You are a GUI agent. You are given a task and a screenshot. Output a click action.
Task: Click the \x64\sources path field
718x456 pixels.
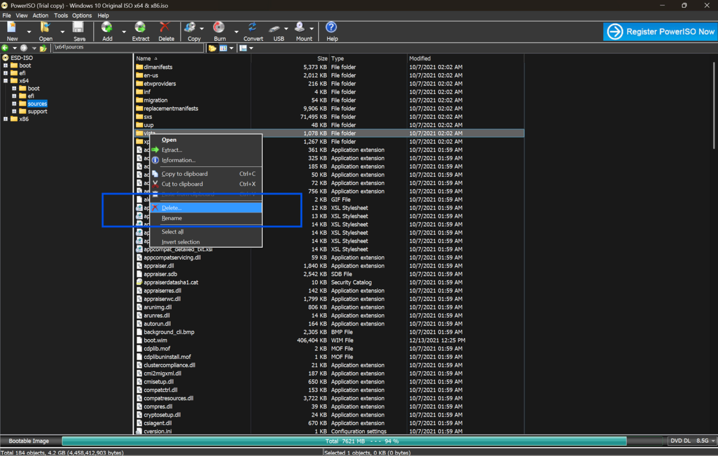[x=127, y=47]
